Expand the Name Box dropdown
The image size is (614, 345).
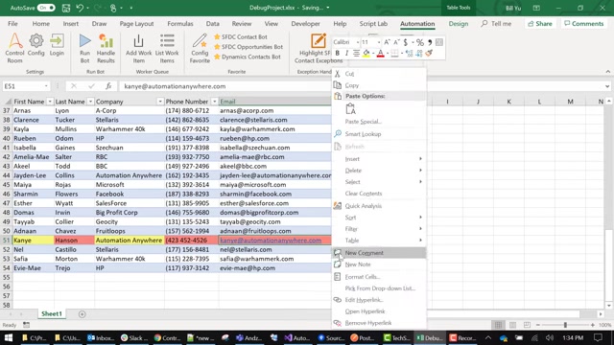click(46, 86)
